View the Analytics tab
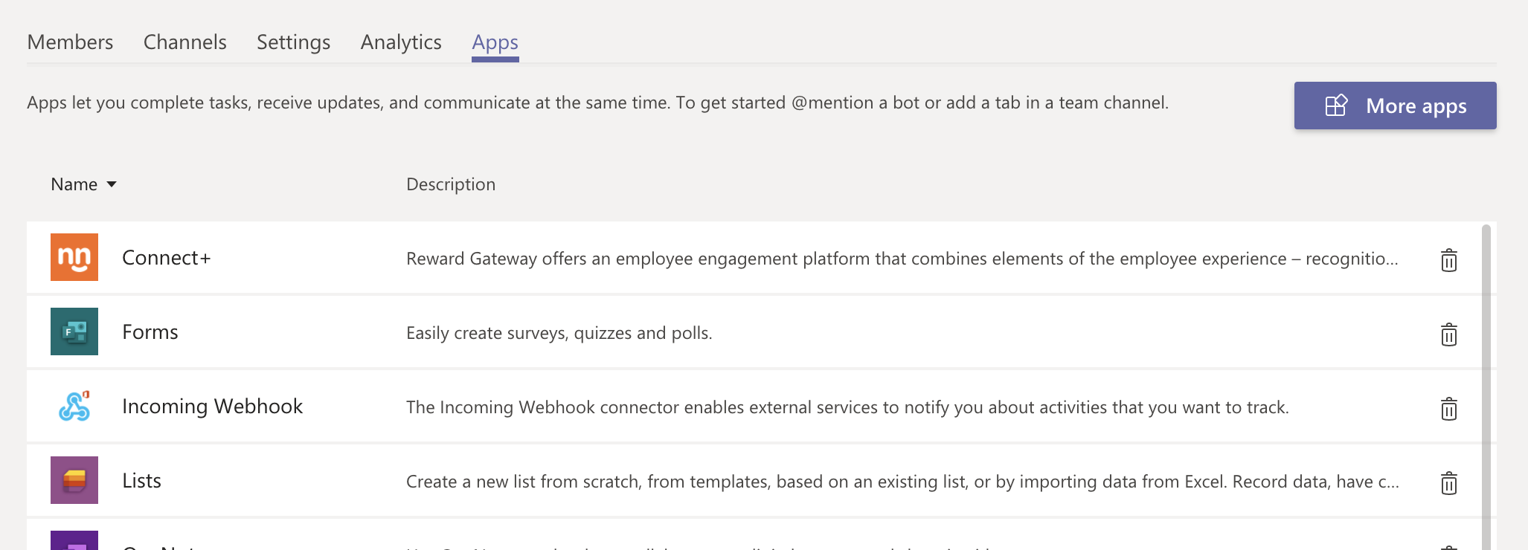Screen dimensions: 1528x550 coord(401,42)
